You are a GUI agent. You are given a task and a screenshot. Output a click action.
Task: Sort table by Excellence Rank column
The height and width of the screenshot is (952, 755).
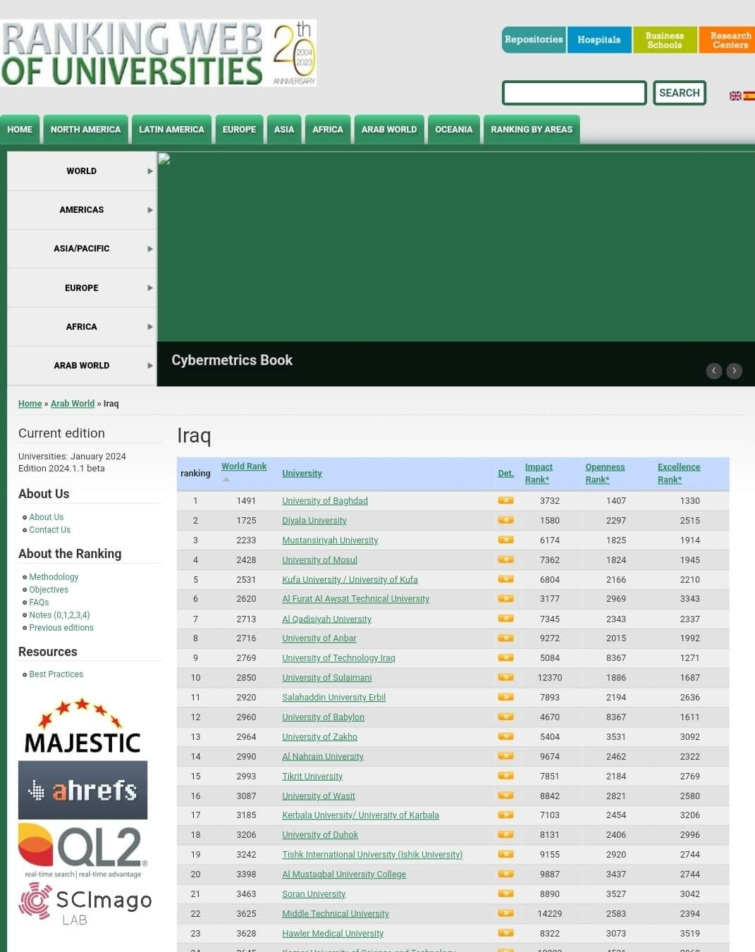tap(679, 473)
